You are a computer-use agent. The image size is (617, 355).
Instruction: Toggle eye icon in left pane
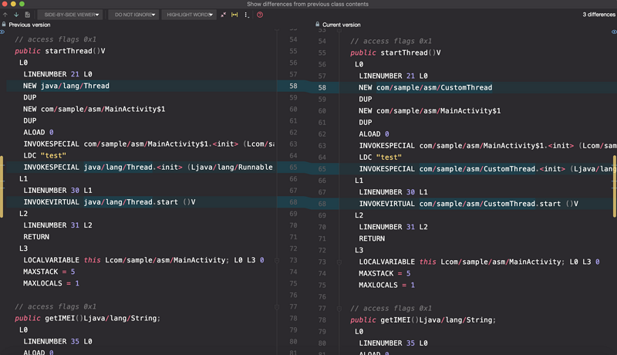point(2,32)
